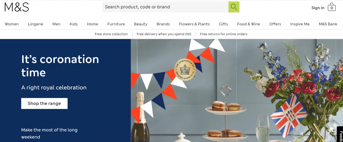Go to the Home category
343x142 pixels.
[92, 24]
